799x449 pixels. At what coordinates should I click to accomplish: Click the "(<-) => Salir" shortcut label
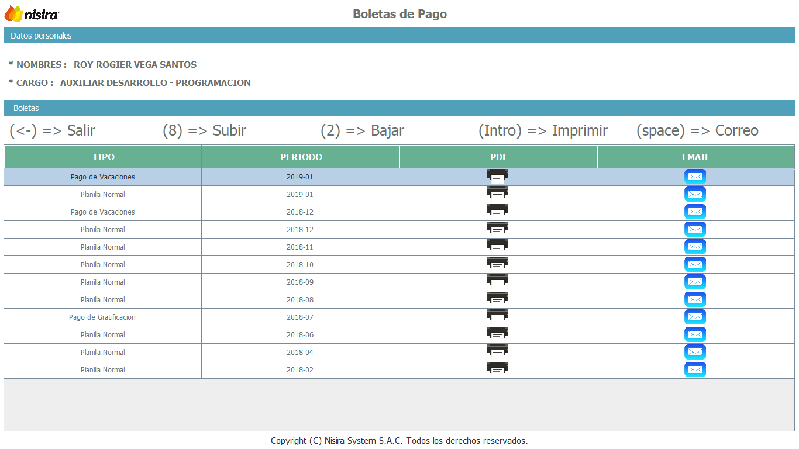(52, 130)
